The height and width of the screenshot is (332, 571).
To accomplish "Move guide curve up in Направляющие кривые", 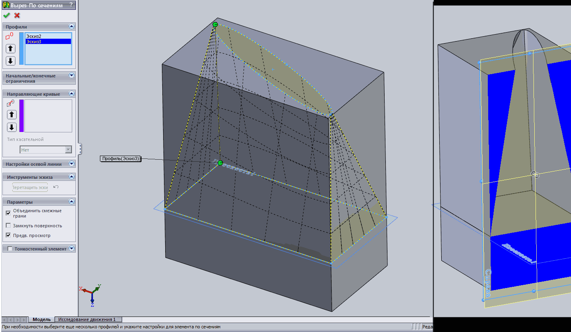I will pos(12,114).
